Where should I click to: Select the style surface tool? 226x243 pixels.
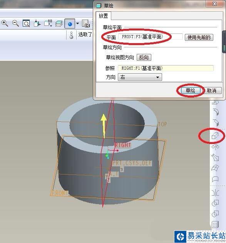point(215,179)
